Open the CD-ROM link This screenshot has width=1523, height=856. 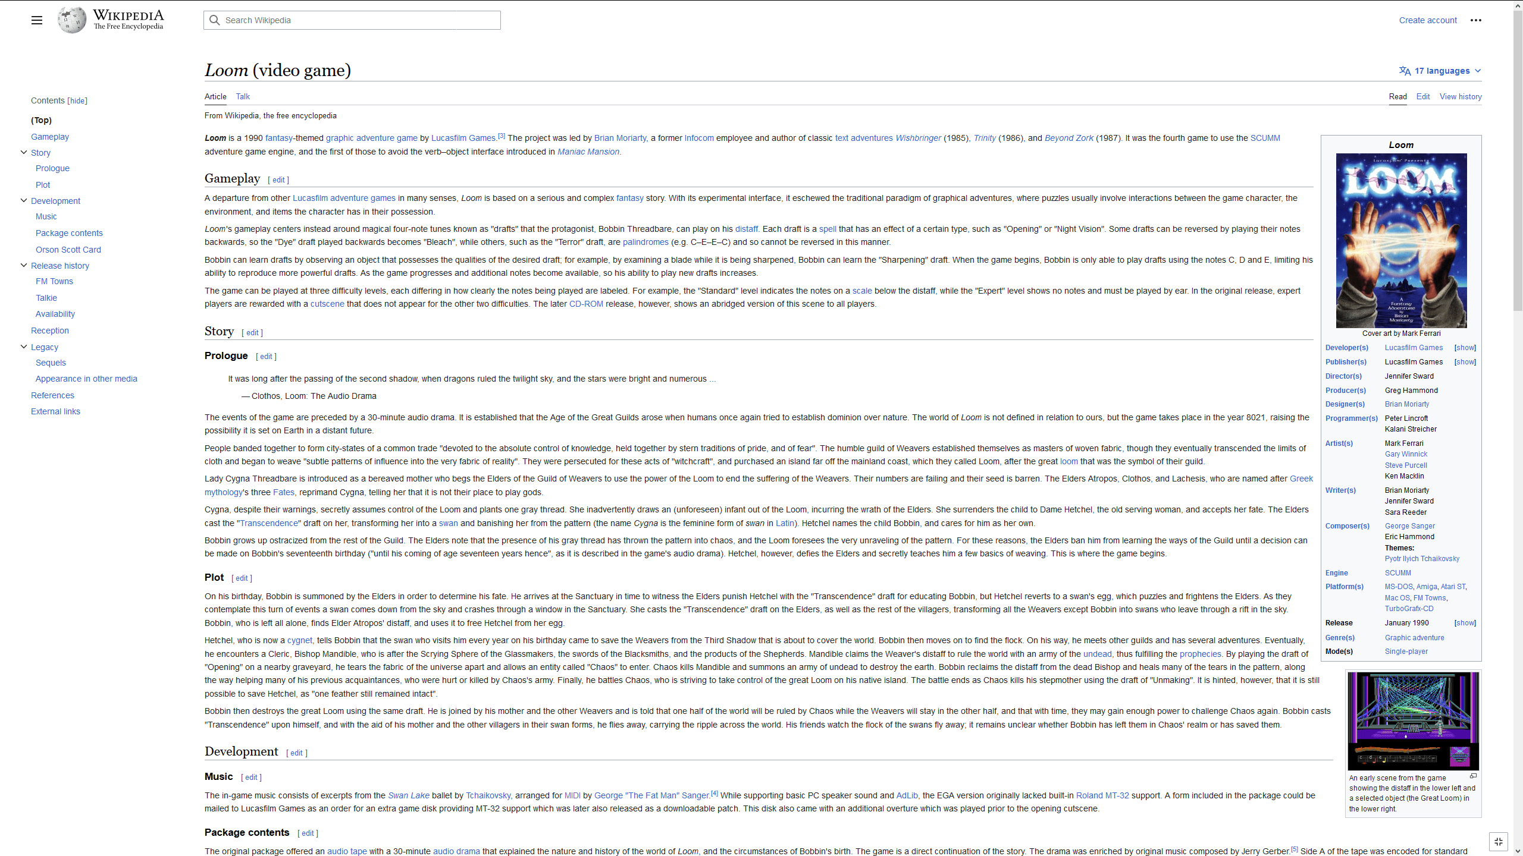[586, 304]
